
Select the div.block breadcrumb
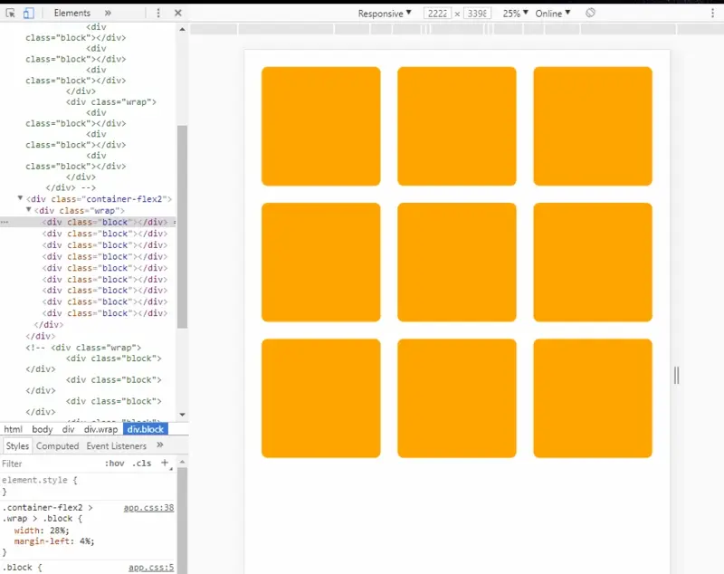point(146,429)
